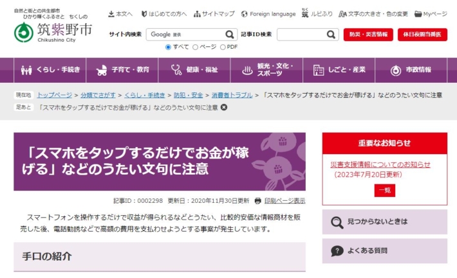Open Foreign language options
Image resolution: width=457 pixels, height=278 pixels.
click(x=268, y=14)
